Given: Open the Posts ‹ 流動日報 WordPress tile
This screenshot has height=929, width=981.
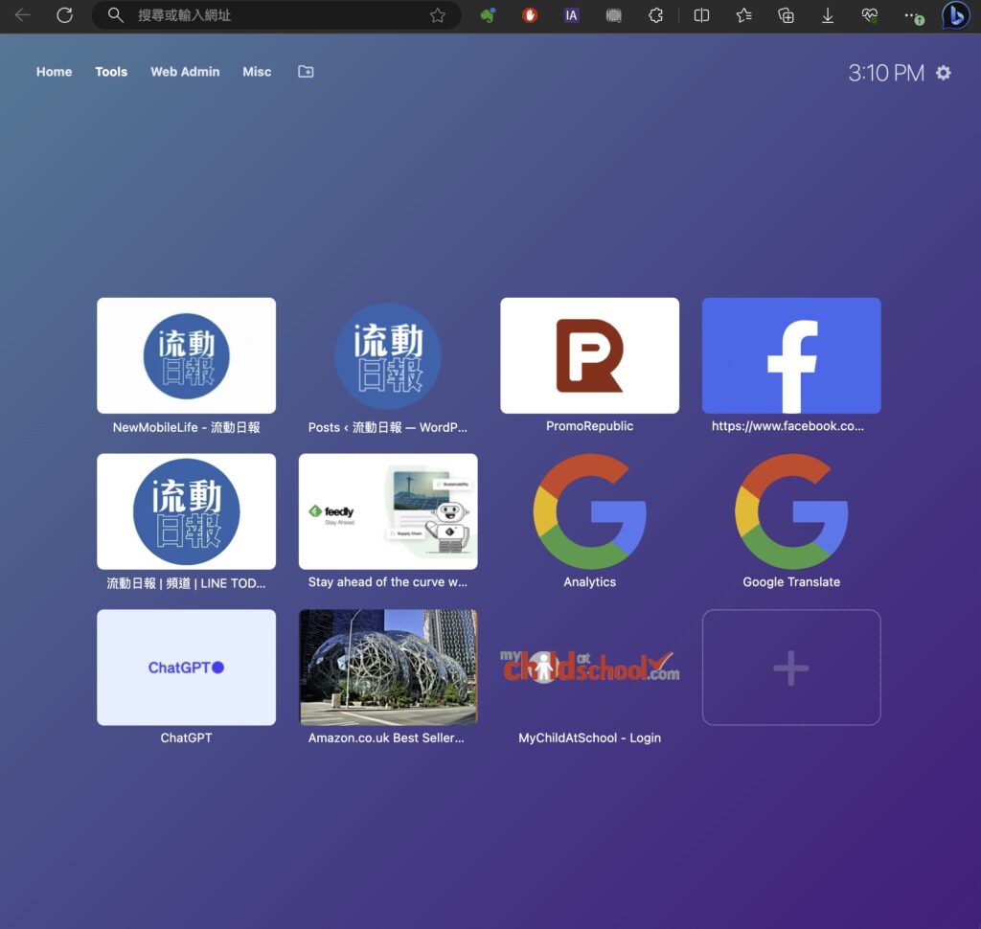Looking at the screenshot, I should [x=388, y=355].
